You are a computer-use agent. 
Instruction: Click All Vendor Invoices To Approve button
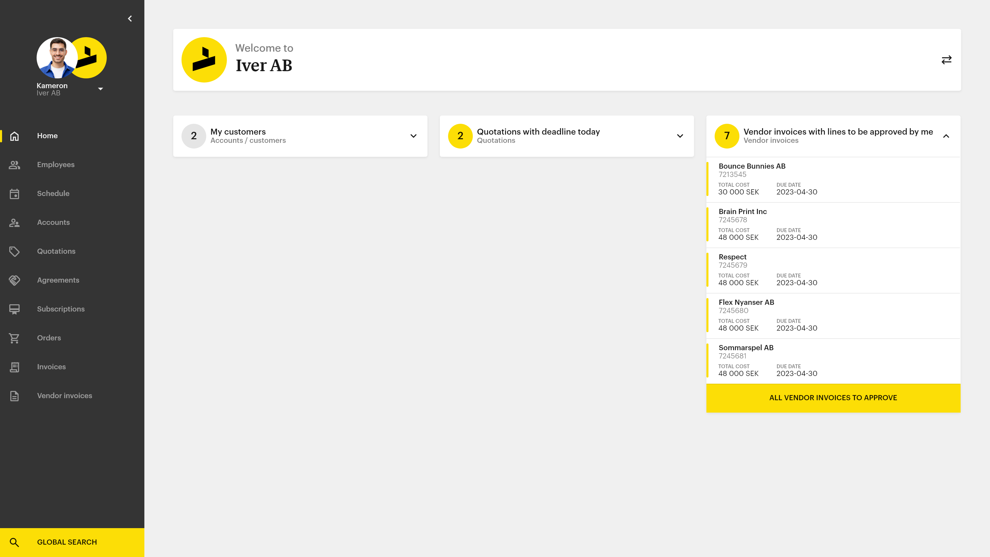pos(833,398)
